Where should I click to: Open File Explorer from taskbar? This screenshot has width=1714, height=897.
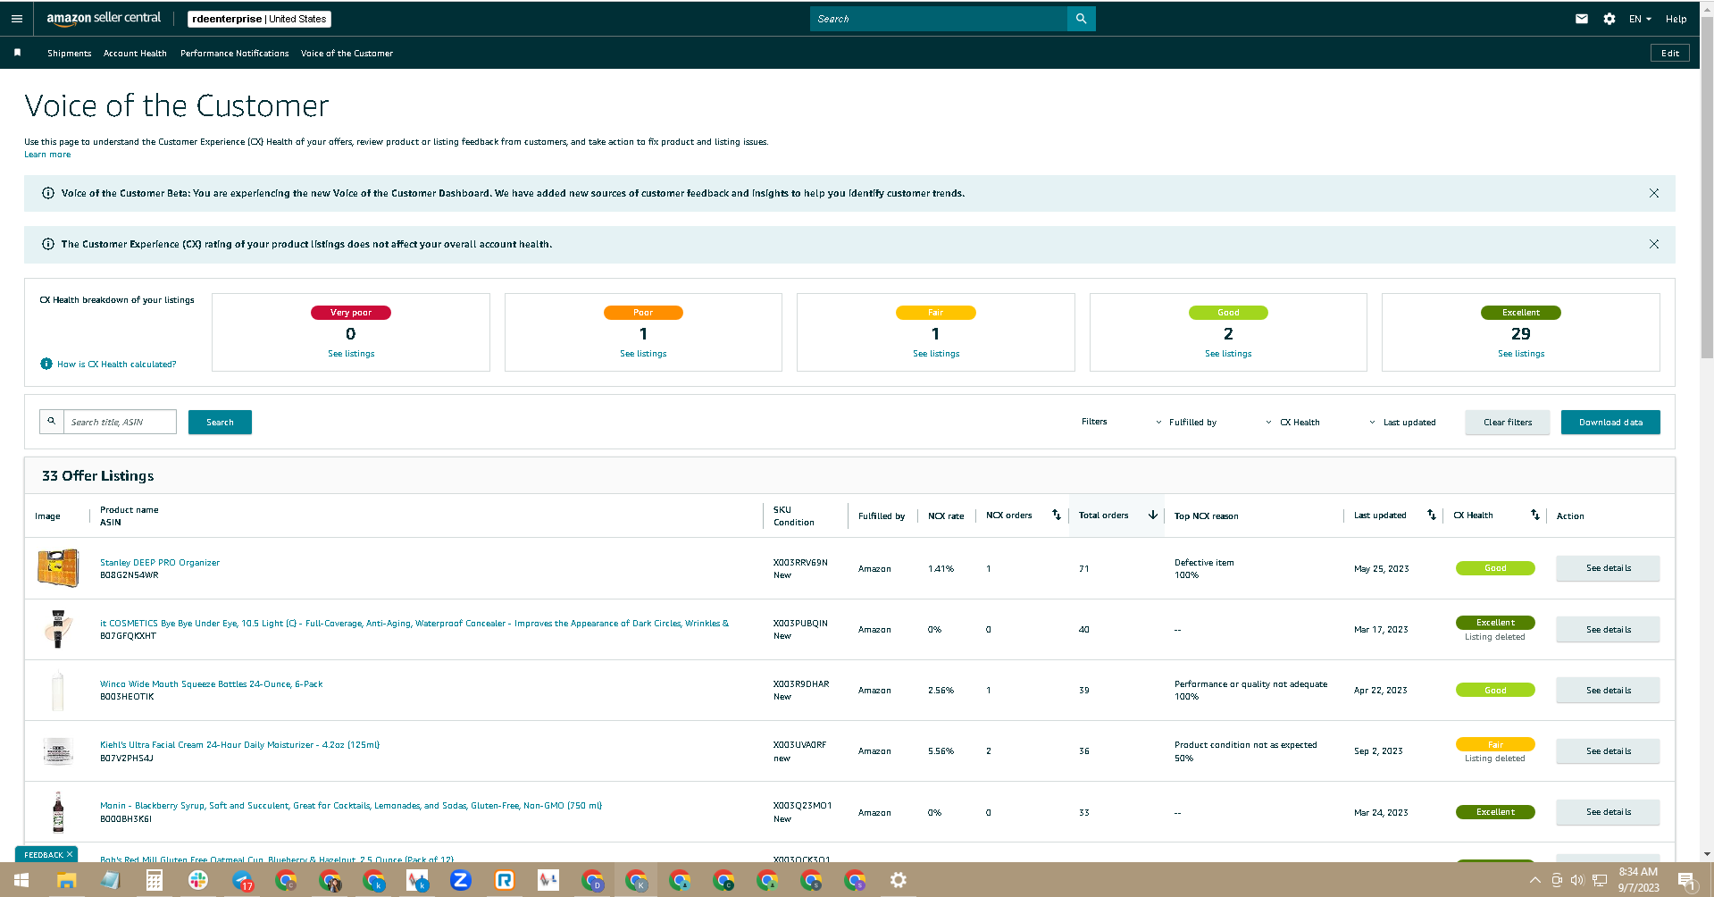pyautogui.click(x=66, y=880)
